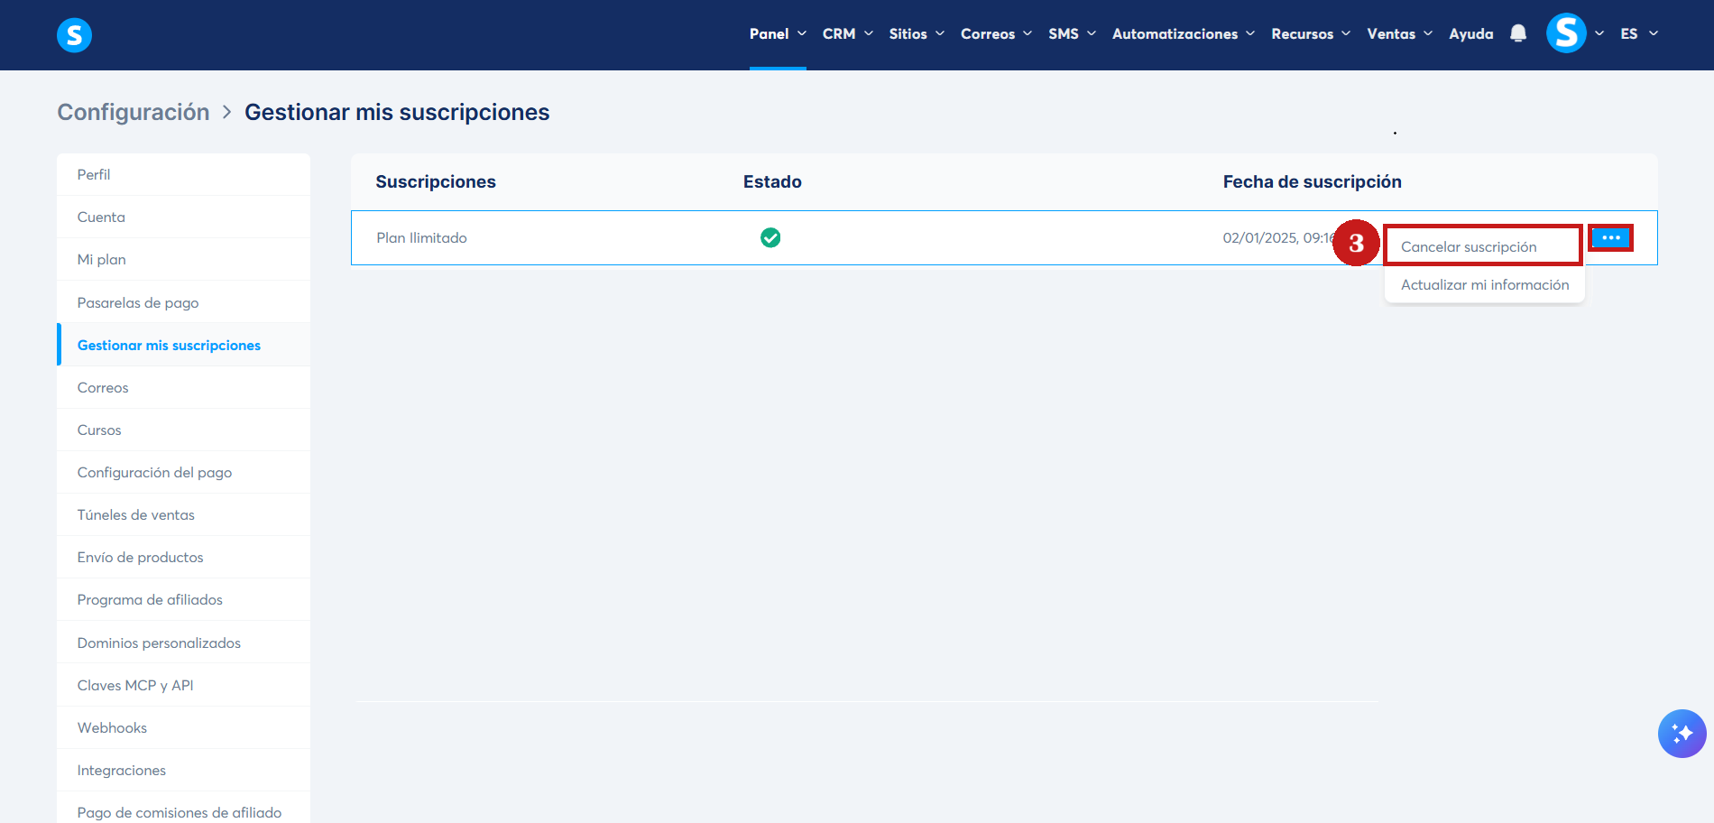Click the three-dots actions button for Plan Ilimitado
The width and height of the screenshot is (1714, 823).
pos(1610,237)
